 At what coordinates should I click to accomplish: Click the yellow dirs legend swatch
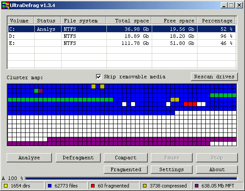pos(6,186)
